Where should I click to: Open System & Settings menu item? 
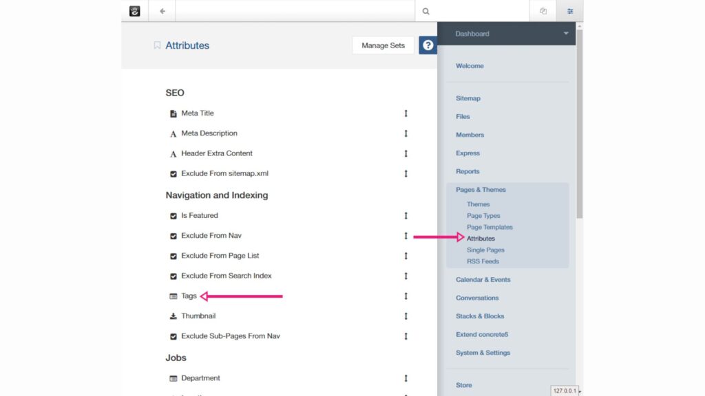[x=483, y=353]
